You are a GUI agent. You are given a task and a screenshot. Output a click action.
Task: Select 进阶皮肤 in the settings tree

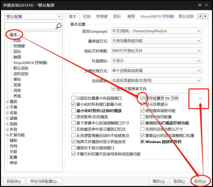coord(21,74)
